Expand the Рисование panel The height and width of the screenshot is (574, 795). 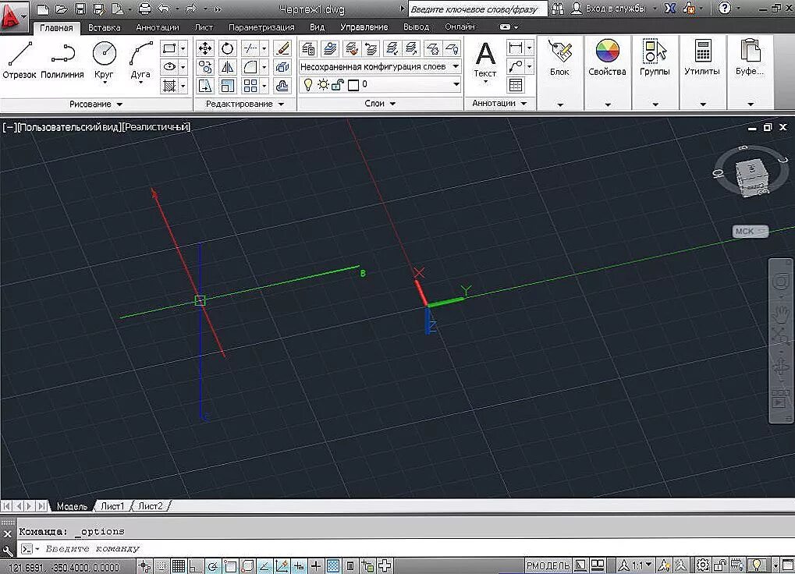pyautogui.click(x=96, y=104)
